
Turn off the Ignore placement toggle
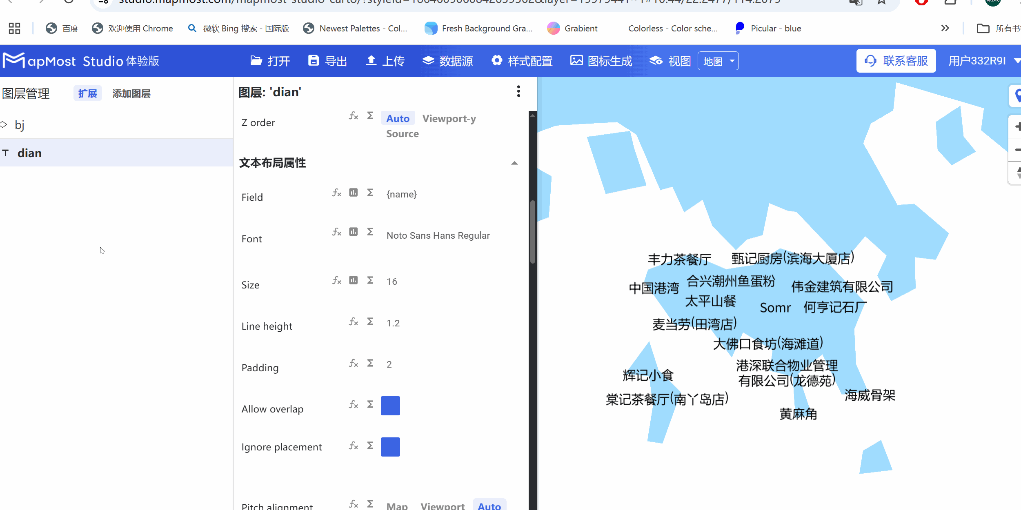click(390, 446)
